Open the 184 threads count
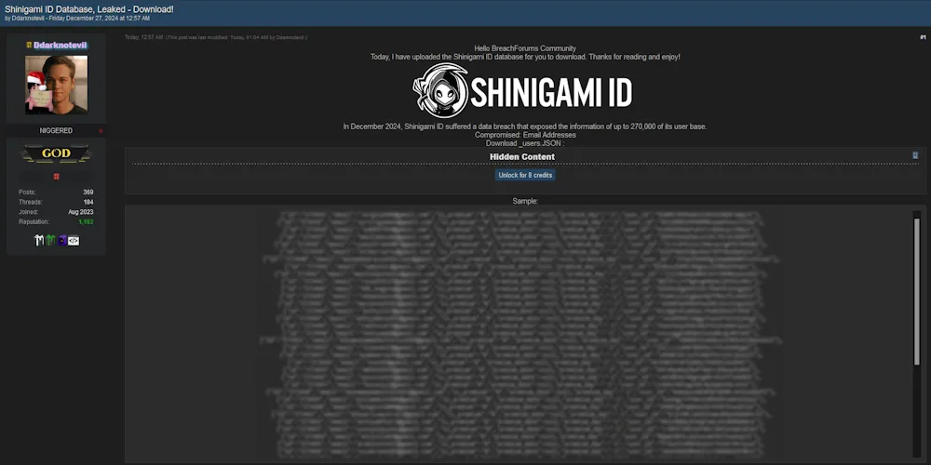This screenshot has width=931, height=465. click(88, 202)
